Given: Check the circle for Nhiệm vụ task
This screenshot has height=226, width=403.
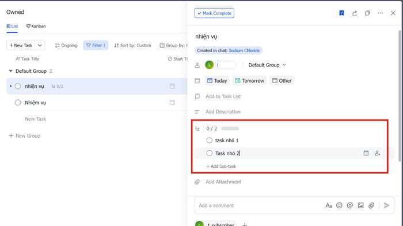Looking at the screenshot, I should [x=18, y=103].
